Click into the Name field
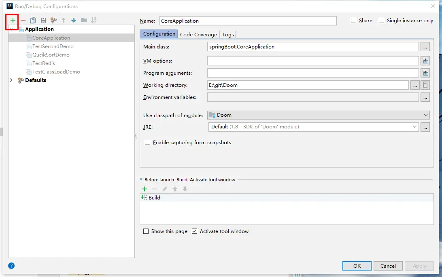Viewport: 442px width, 277px height. [248, 21]
